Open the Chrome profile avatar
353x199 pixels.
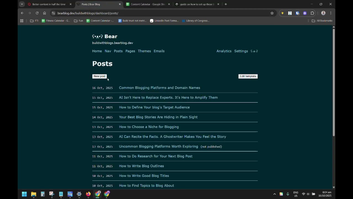323,13
